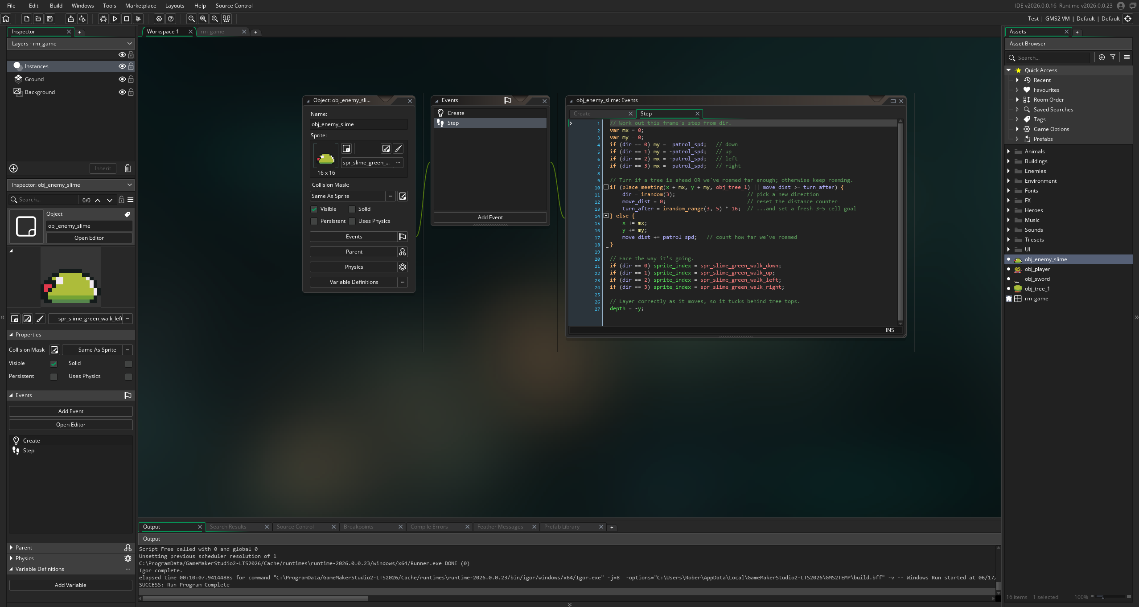
Task: Click the Variable Definitions button
Action: pyautogui.click(x=354, y=282)
